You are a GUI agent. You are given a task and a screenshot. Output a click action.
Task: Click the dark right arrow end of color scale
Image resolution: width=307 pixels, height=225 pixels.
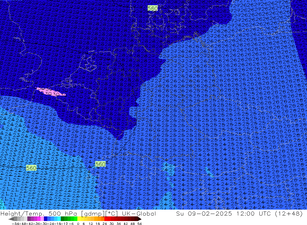[140, 219]
